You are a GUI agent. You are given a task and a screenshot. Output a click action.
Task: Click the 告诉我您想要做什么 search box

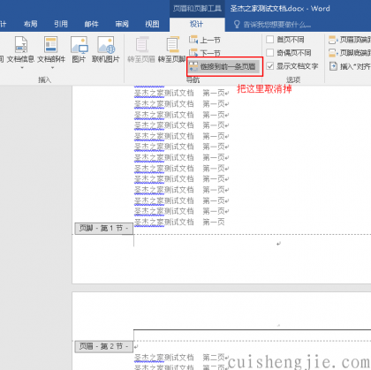(276, 25)
